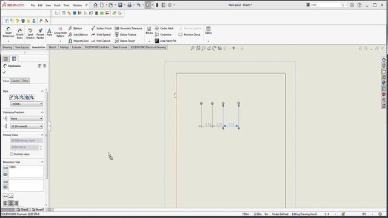388x218 pixels.
Task: Click the Undo icon
Action: pyautogui.click(x=139, y=5)
